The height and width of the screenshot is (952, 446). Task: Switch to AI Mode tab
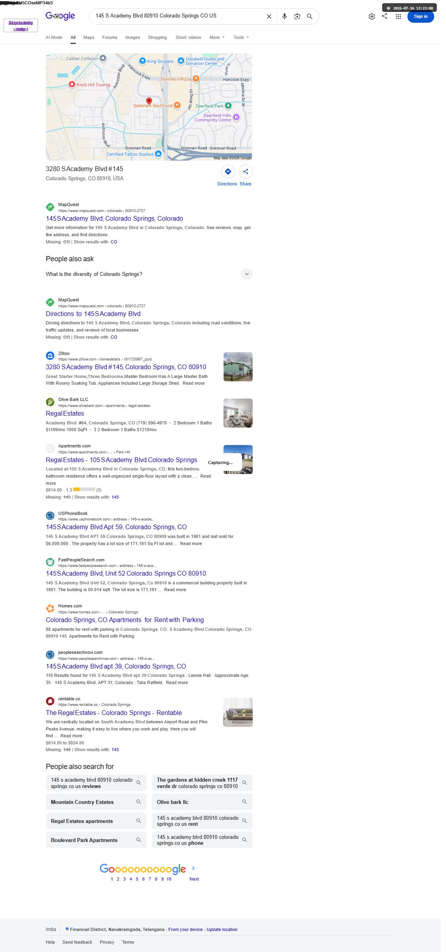(54, 37)
